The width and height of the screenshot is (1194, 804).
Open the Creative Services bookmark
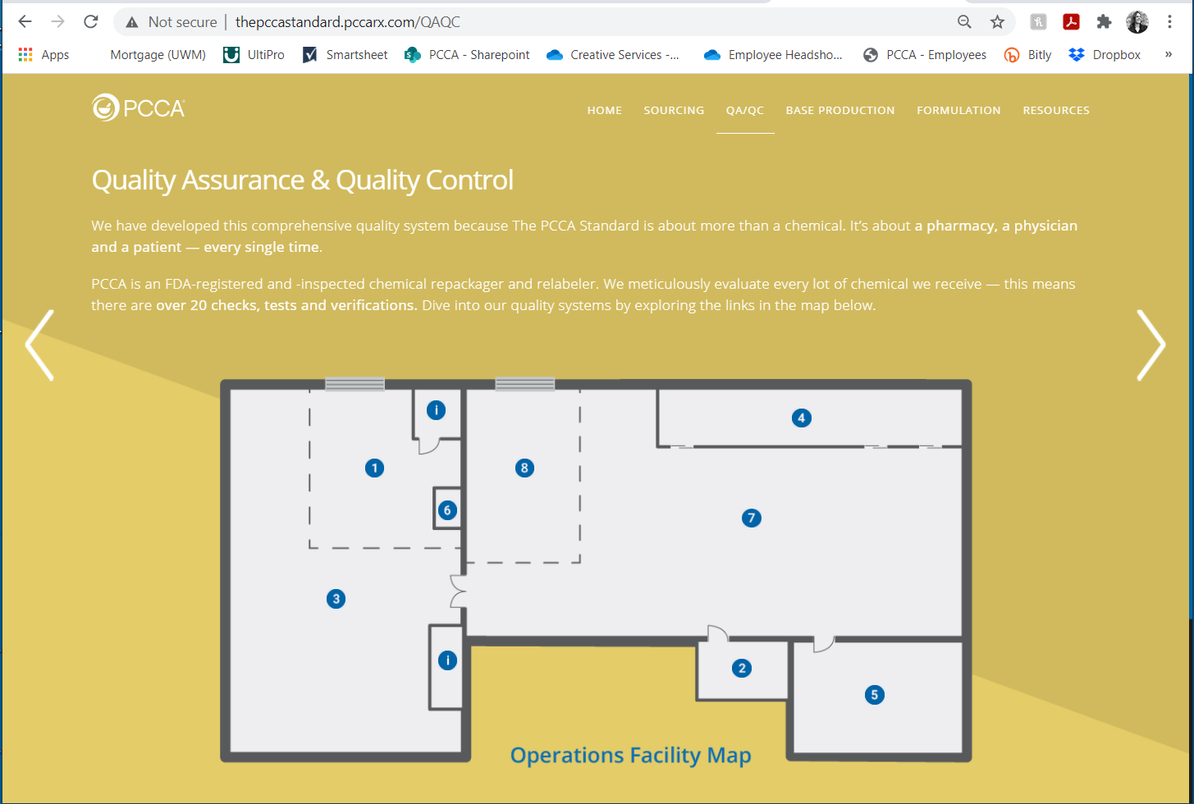point(613,55)
